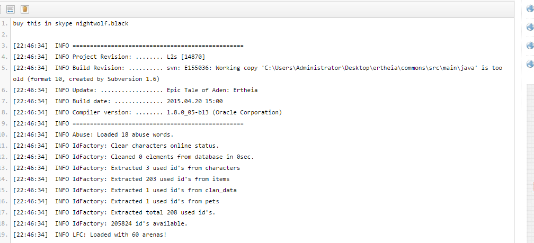The image size is (534, 243).
Task: Click line number 1 in the gutter
Action: click(x=4, y=23)
